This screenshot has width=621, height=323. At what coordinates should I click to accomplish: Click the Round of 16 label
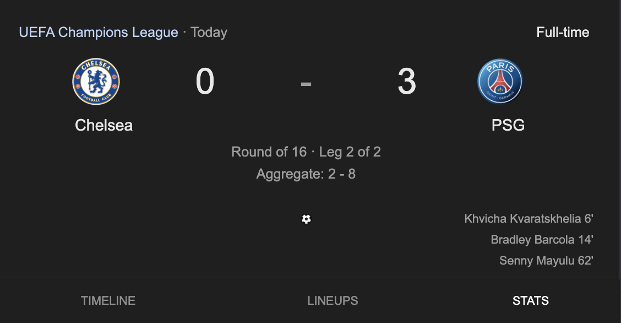tap(269, 152)
